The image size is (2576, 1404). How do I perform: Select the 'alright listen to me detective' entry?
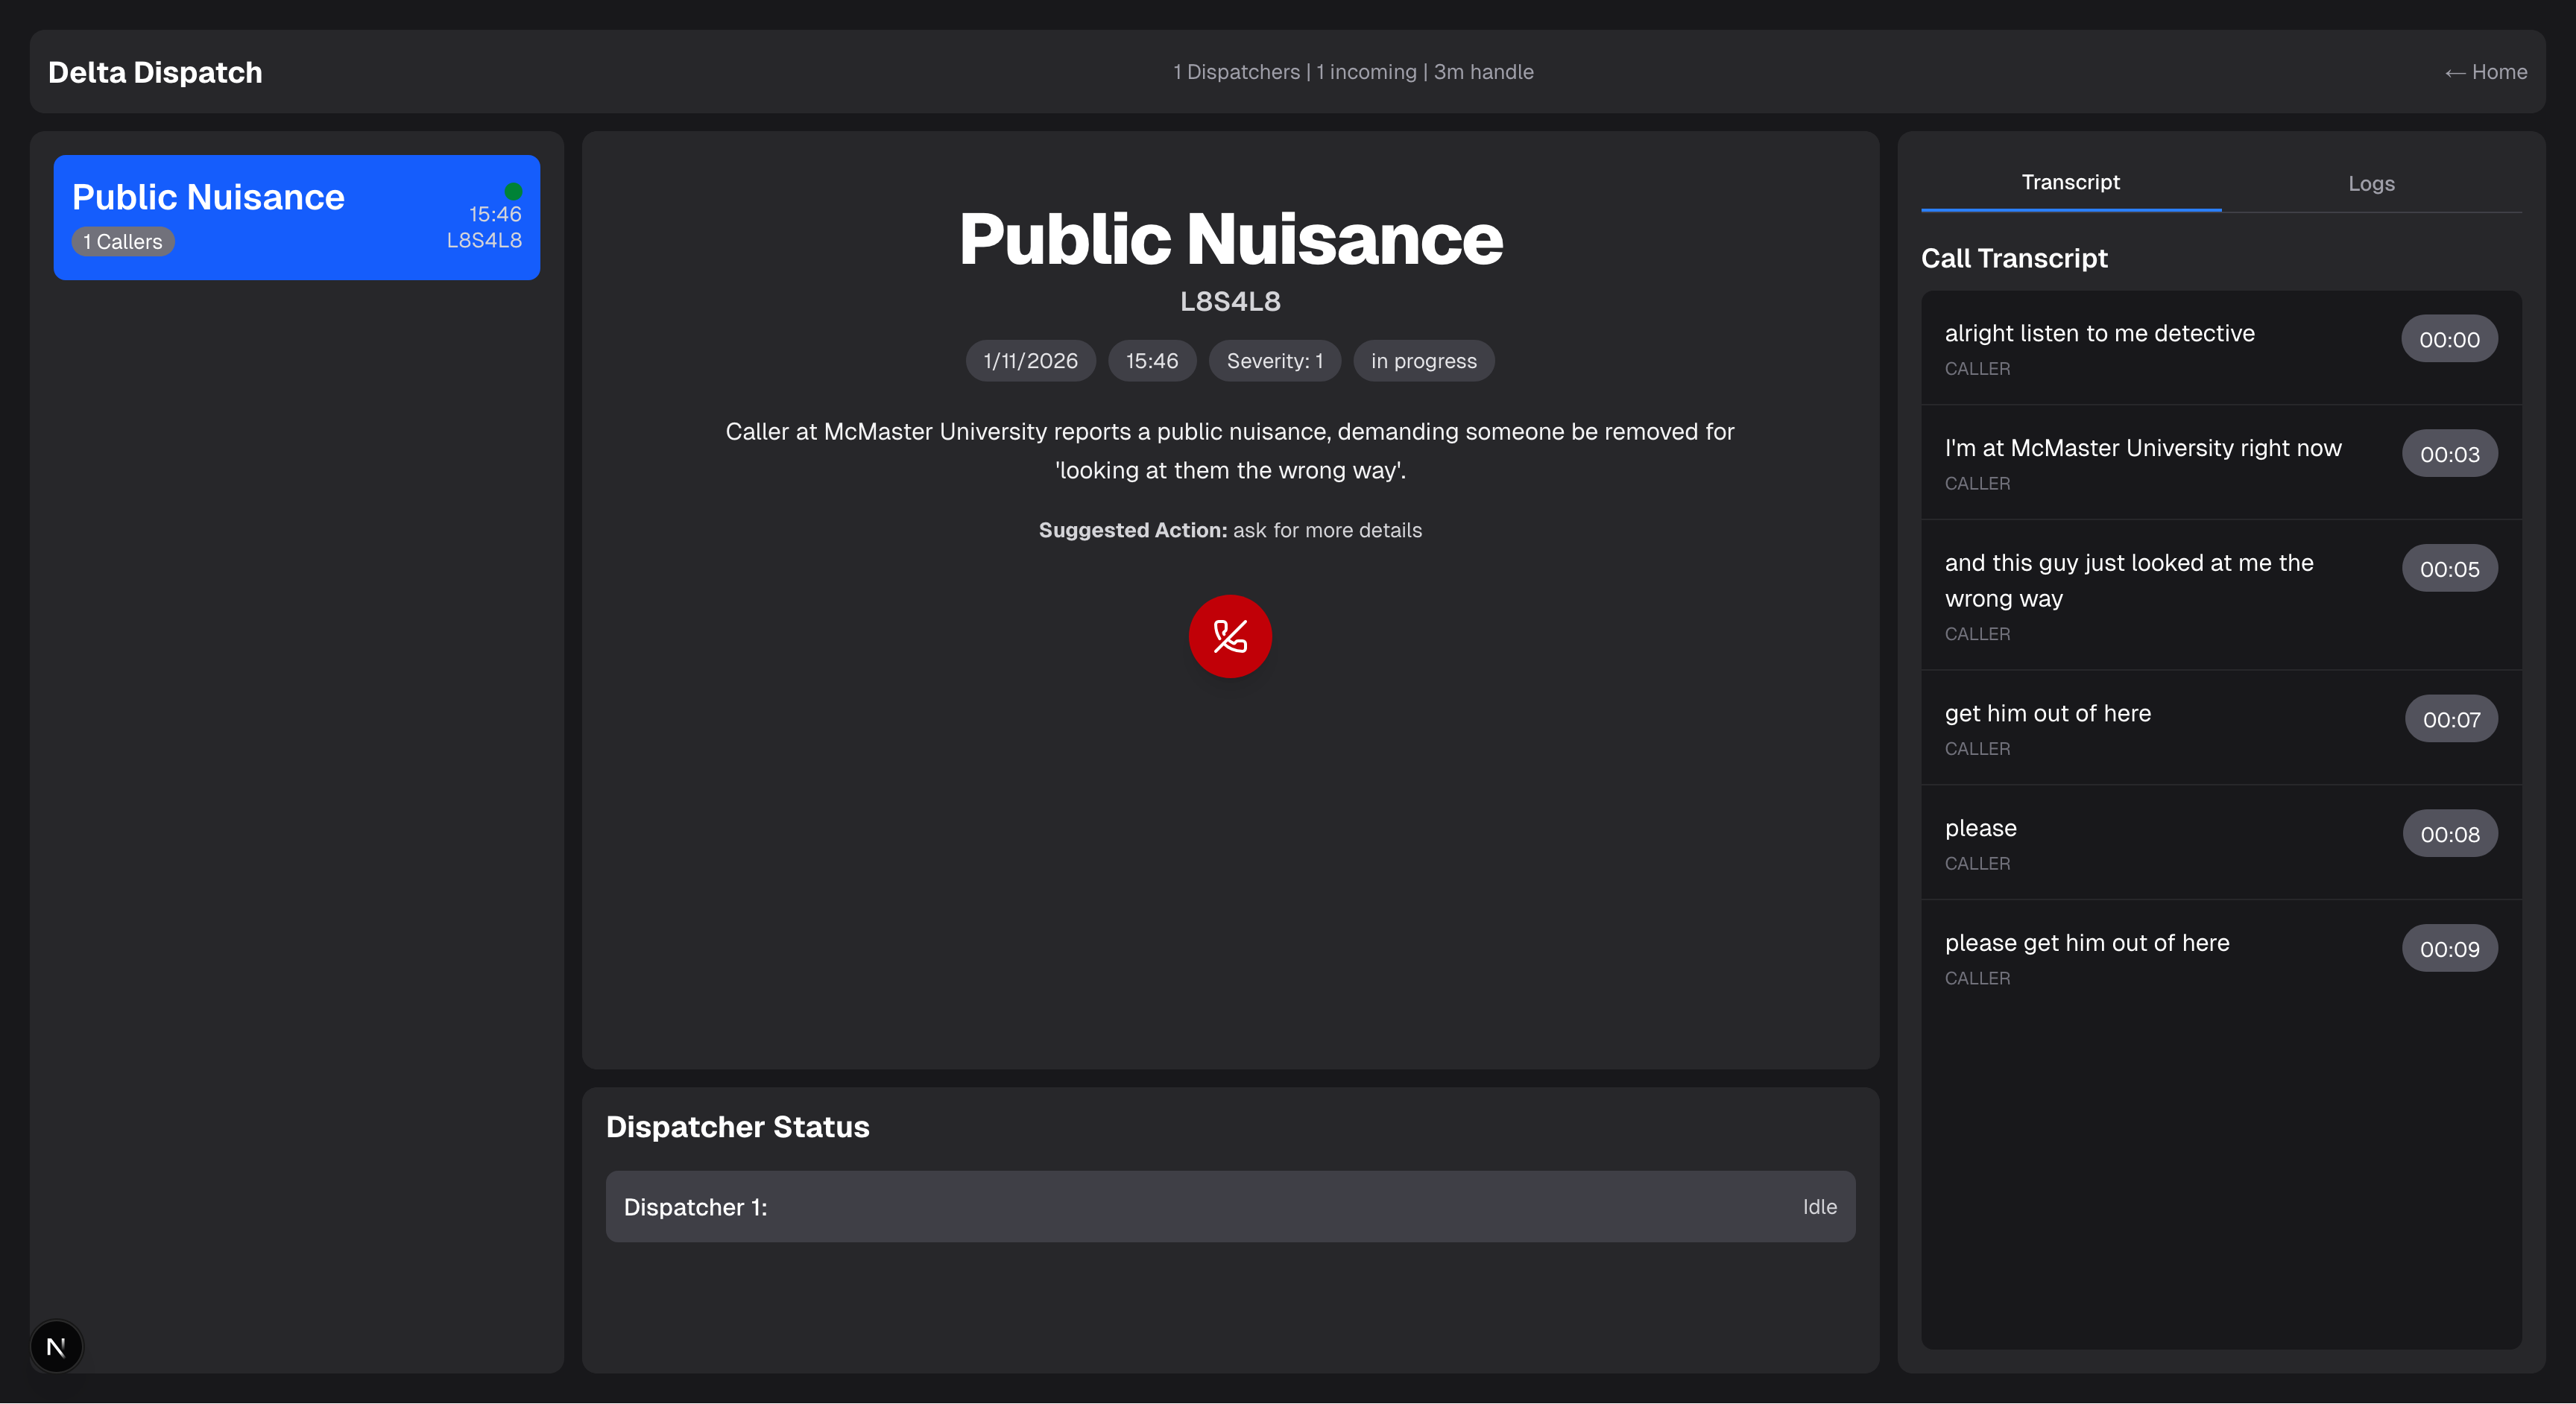(2098, 333)
